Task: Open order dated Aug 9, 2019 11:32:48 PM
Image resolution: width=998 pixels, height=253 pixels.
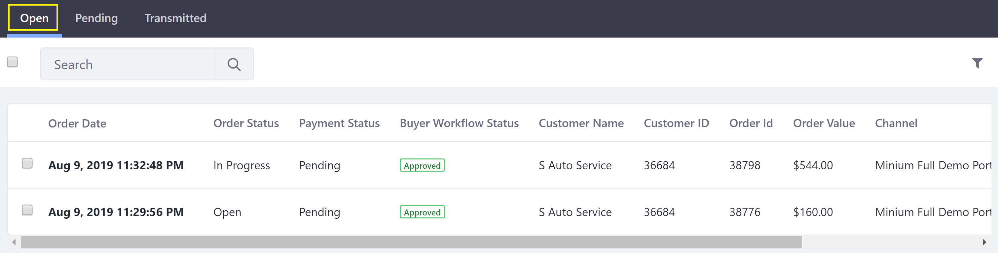Action: click(x=116, y=165)
